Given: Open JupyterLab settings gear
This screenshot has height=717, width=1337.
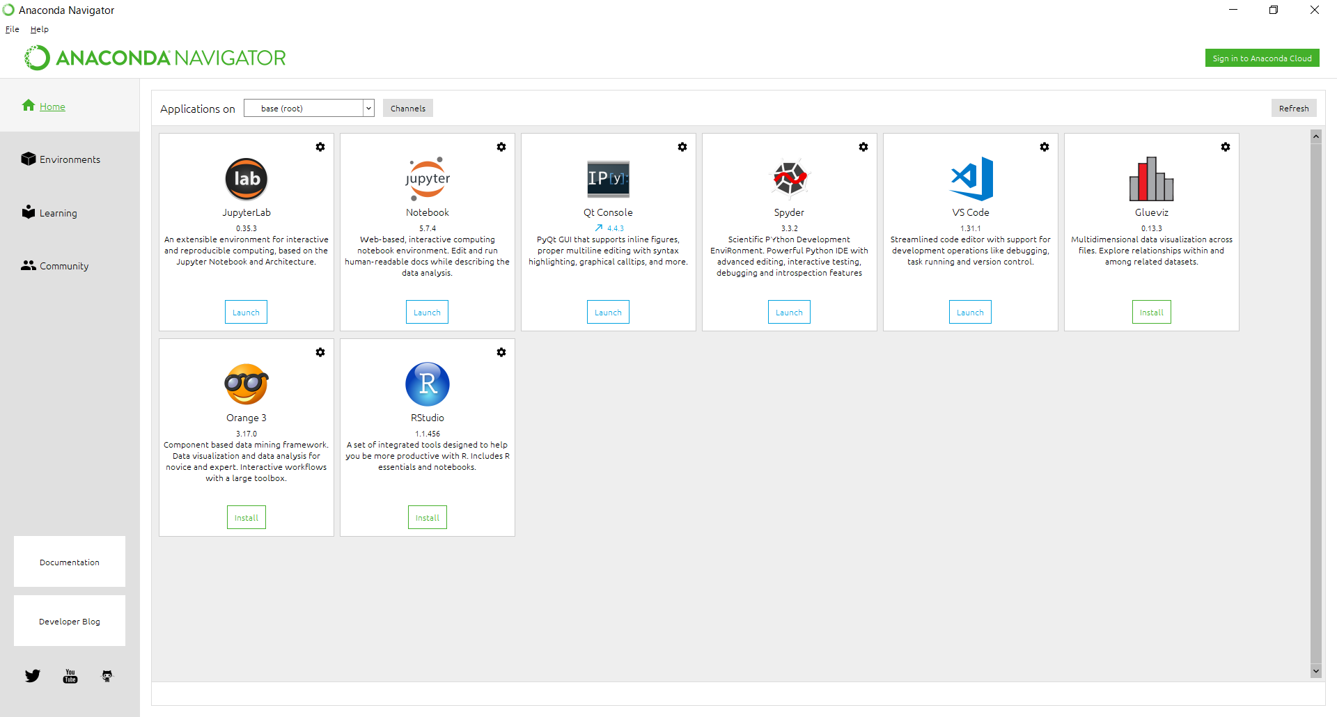Looking at the screenshot, I should coord(320,147).
